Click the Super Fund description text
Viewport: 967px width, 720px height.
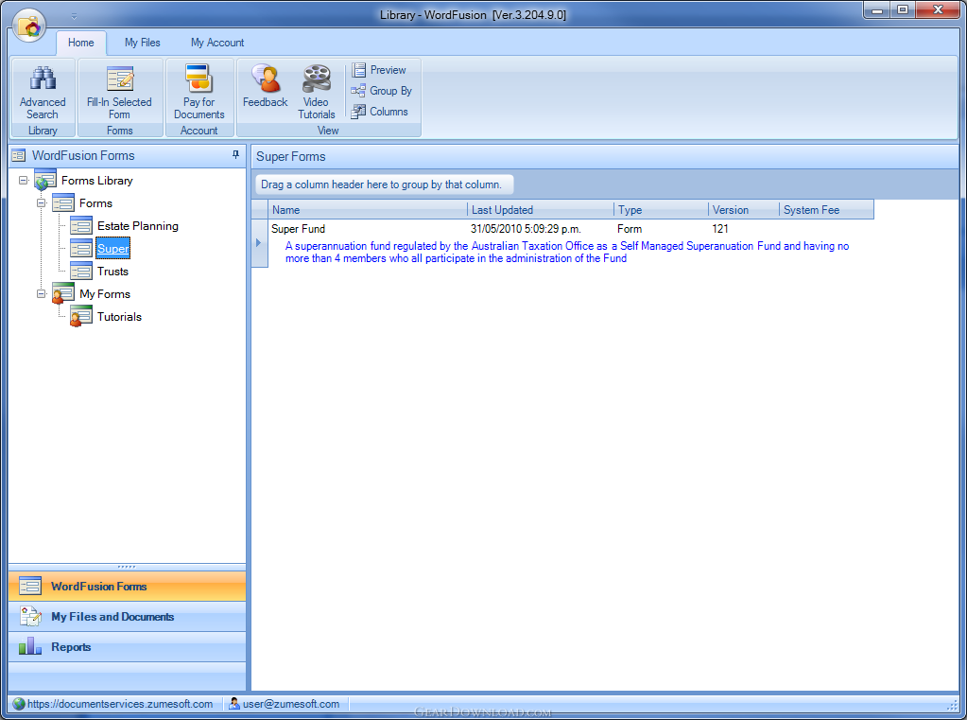coord(567,252)
